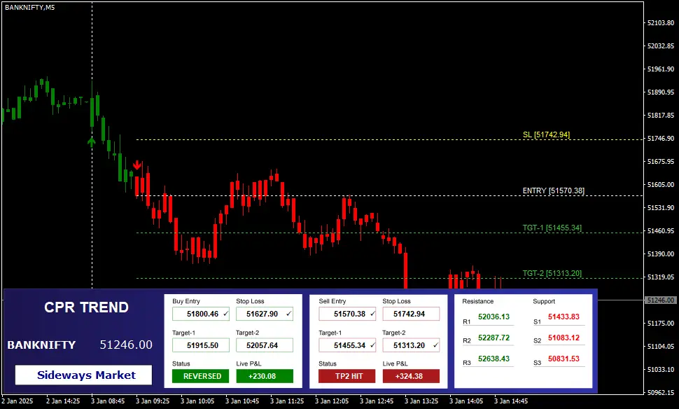This screenshot has height=409, width=679.
Task: Click the 3 Jan 09:25 time axis label
Action: 153,401
